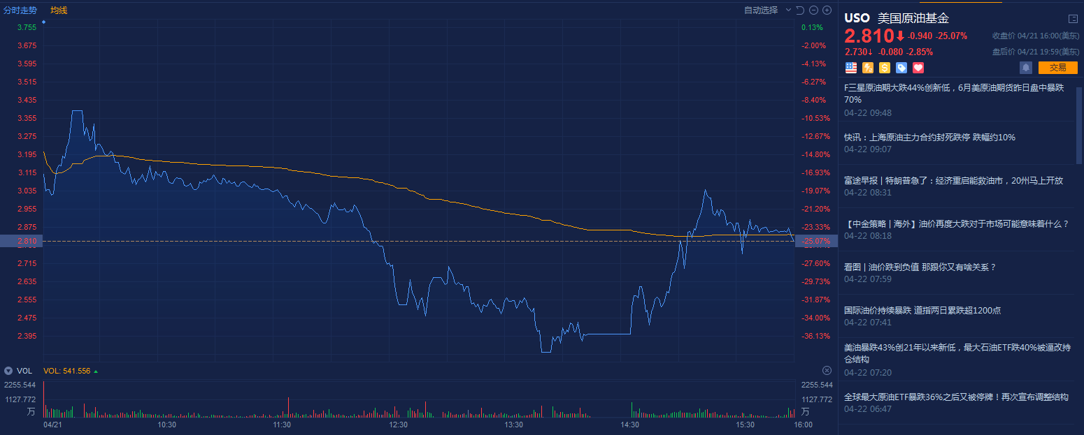Click the 04/21 date axis label

(53, 425)
